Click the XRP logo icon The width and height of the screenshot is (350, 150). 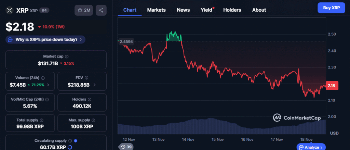(9, 10)
